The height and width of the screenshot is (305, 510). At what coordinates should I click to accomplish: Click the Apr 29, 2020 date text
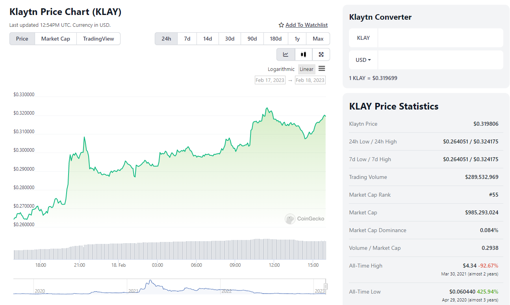pos(455,300)
